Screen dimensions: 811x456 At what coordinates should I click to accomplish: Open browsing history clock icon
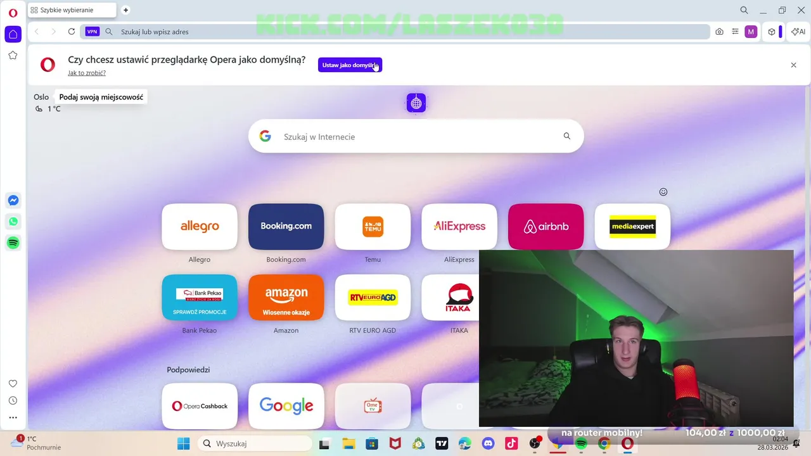click(13, 400)
